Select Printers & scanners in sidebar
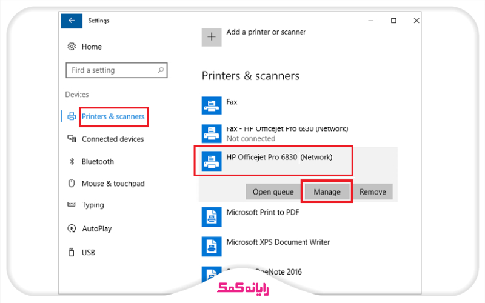485x303 pixels. [x=113, y=116]
